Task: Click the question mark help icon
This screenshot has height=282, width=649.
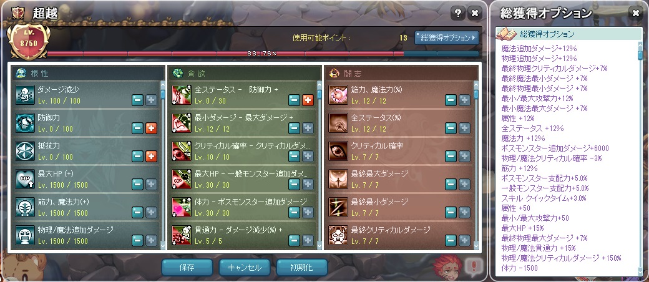Action: (458, 14)
